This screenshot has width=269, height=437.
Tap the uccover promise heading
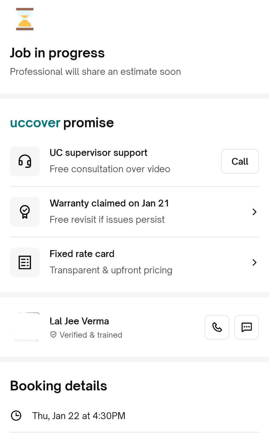(x=62, y=123)
